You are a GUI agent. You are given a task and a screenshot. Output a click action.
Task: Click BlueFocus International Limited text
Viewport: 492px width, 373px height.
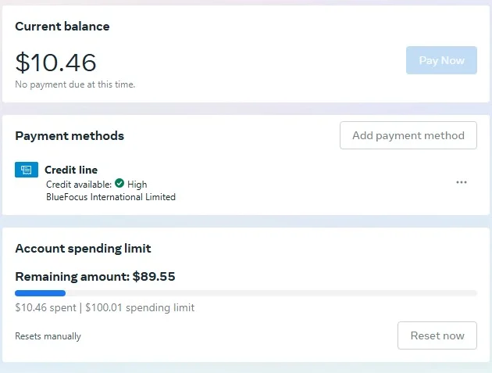111,197
